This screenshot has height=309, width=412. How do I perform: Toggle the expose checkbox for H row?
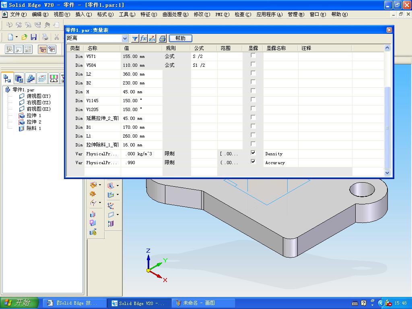[x=253, y=91]
